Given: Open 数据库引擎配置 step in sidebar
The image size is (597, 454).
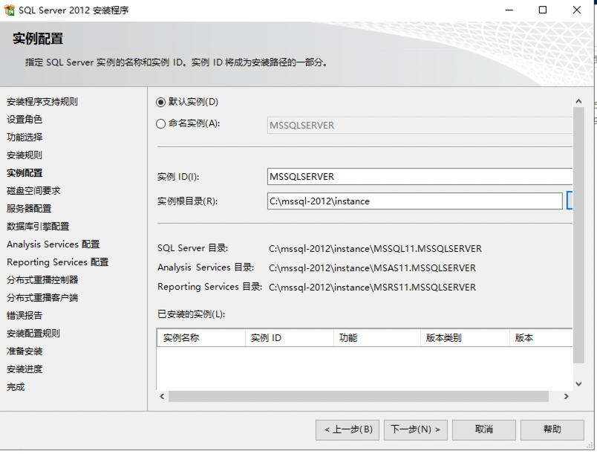Looking at the screenshot, I should click(38, 227).
